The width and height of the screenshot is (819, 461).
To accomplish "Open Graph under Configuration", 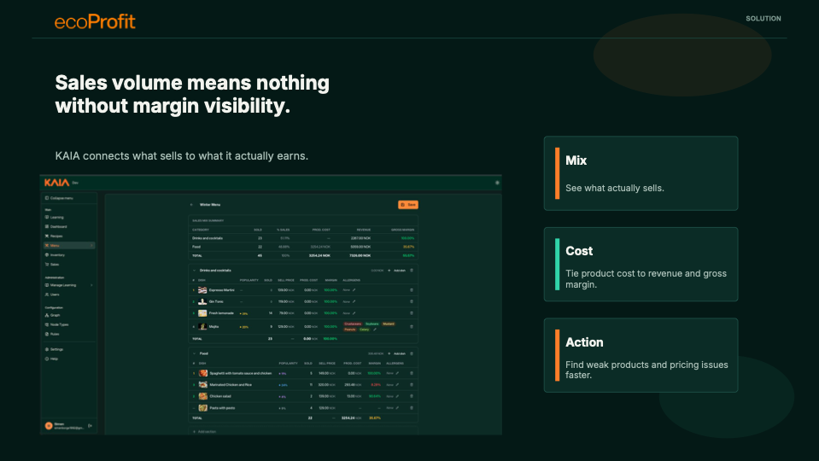I will point(52,315).
